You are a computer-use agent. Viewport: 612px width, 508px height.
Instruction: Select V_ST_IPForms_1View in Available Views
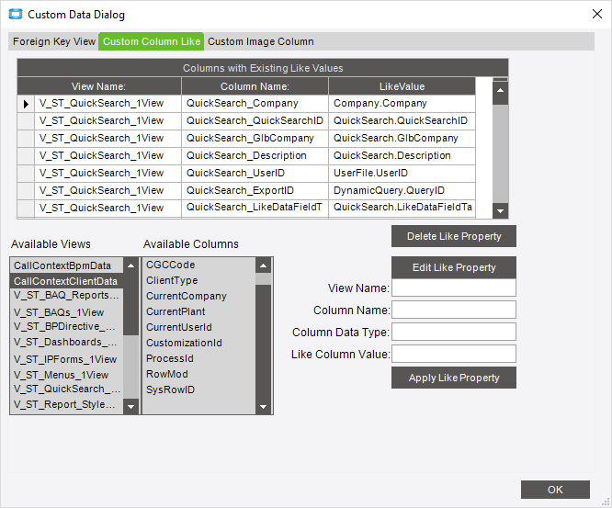(x=66, y=359)
